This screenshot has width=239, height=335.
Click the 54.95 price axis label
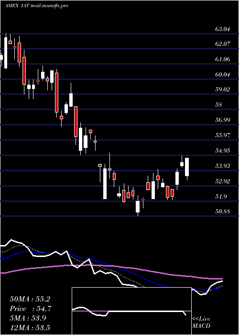(x=223, y=151)
